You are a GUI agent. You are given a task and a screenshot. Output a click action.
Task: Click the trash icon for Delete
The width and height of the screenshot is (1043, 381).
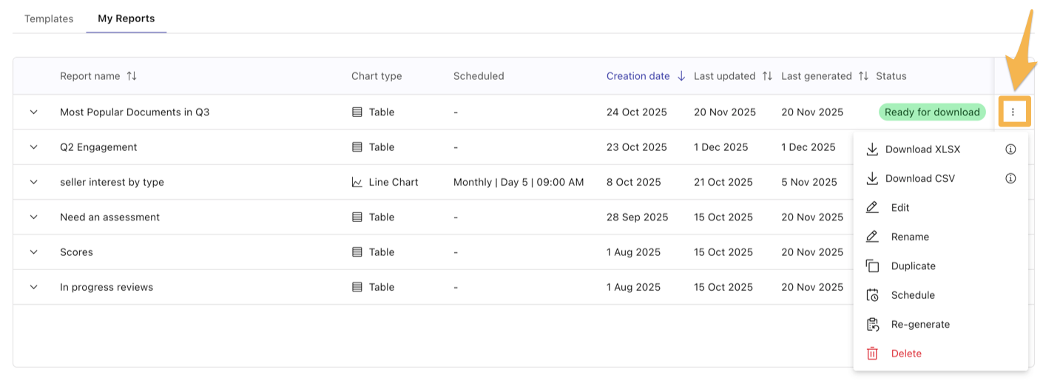872,354
